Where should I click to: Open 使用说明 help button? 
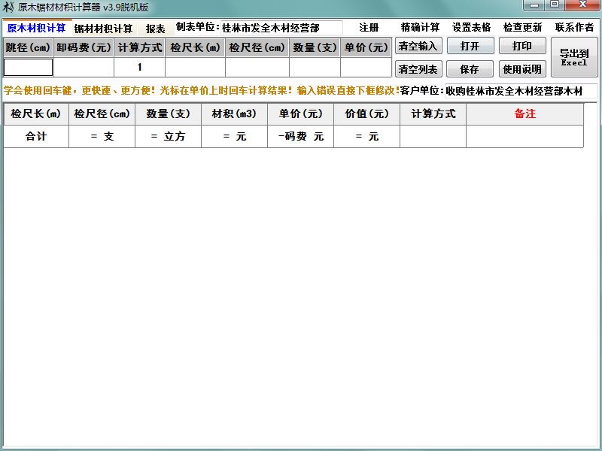point(522,69)
